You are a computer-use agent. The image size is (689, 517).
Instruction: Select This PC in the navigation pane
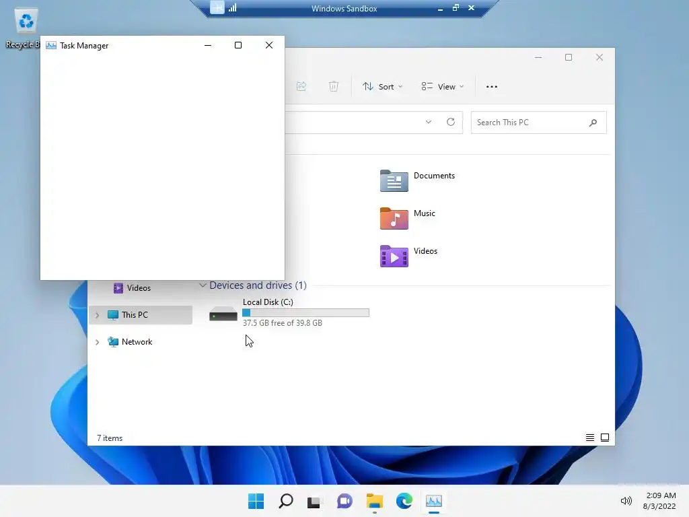click(x=141, y=315)
